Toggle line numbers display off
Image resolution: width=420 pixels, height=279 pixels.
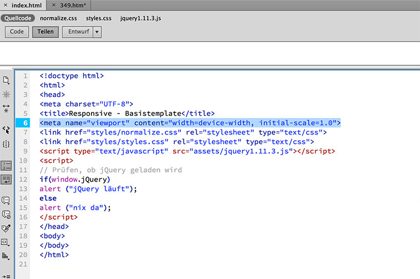(6, 165)
